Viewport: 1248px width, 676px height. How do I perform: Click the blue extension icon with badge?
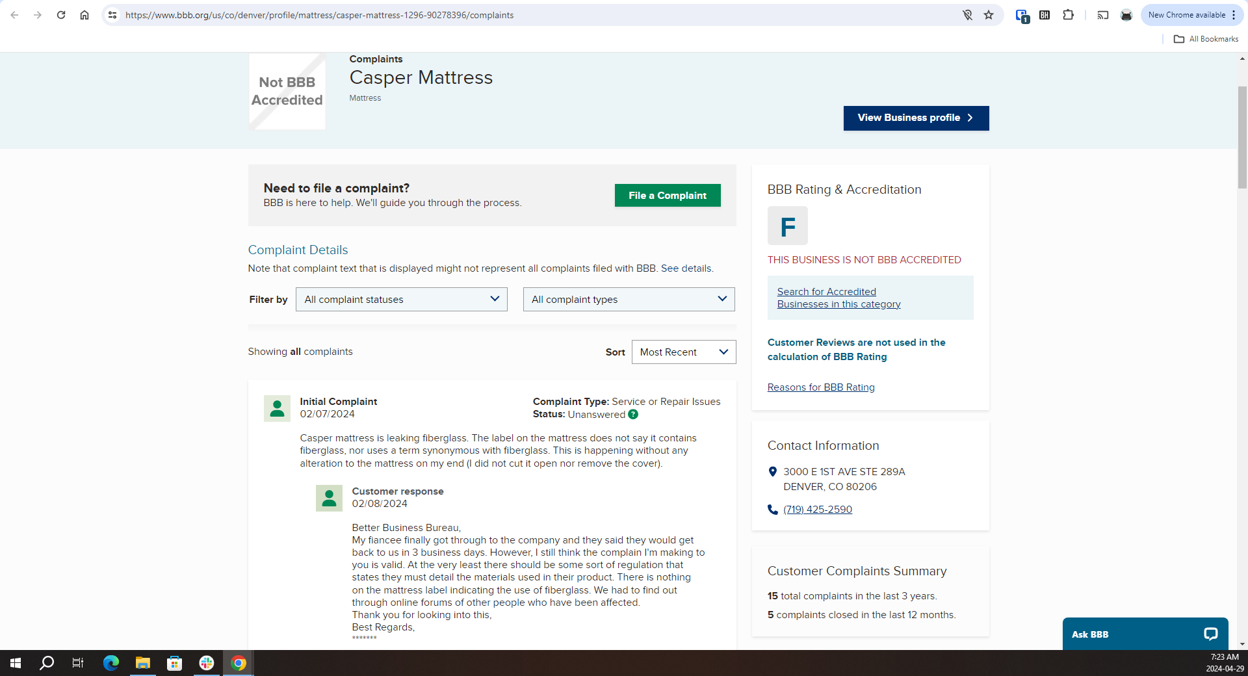(1022, 16)
